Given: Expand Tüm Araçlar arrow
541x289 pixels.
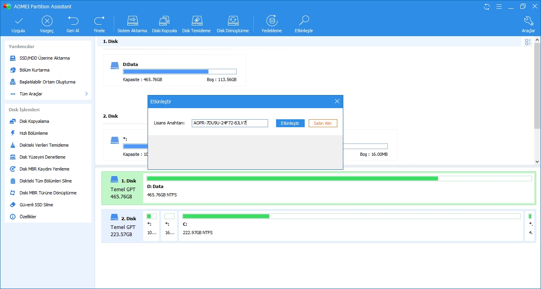Looking at the screenshot, I should click(86, 94).
